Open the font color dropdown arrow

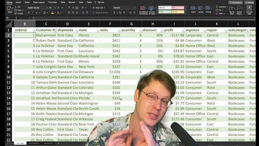[x=61, y=13]
